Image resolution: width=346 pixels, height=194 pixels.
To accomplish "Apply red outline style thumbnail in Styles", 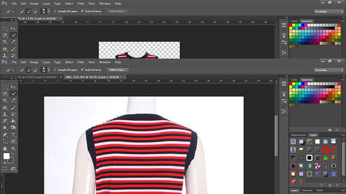I will pos(325,150).
